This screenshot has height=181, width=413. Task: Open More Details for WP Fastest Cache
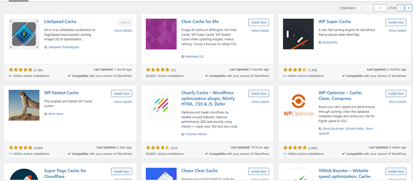coord(123,102)
